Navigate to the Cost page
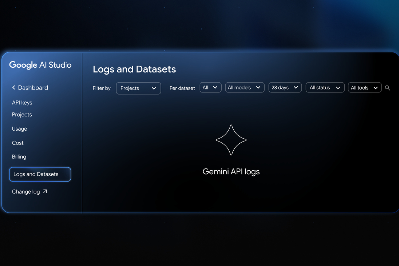The height and width of the screenshot is (266, 399). tap(18, 143)
